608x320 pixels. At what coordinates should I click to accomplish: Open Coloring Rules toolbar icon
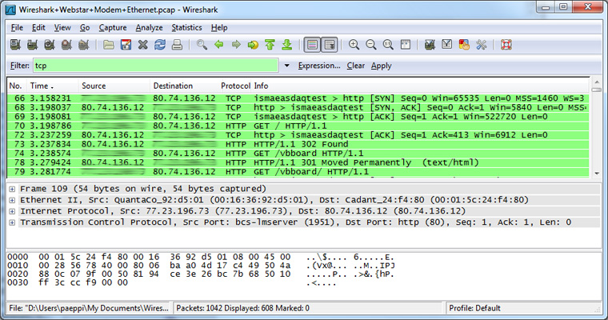pos(464,45)
